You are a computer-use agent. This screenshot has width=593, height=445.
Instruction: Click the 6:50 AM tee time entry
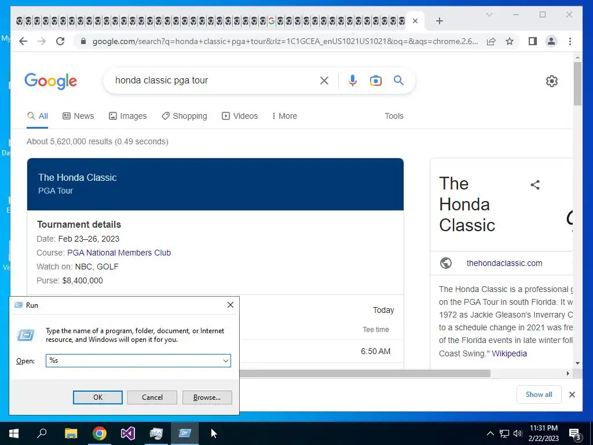point(375,351)
